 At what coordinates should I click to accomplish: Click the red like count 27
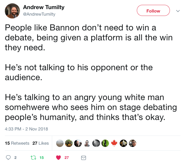coord(67,157)
